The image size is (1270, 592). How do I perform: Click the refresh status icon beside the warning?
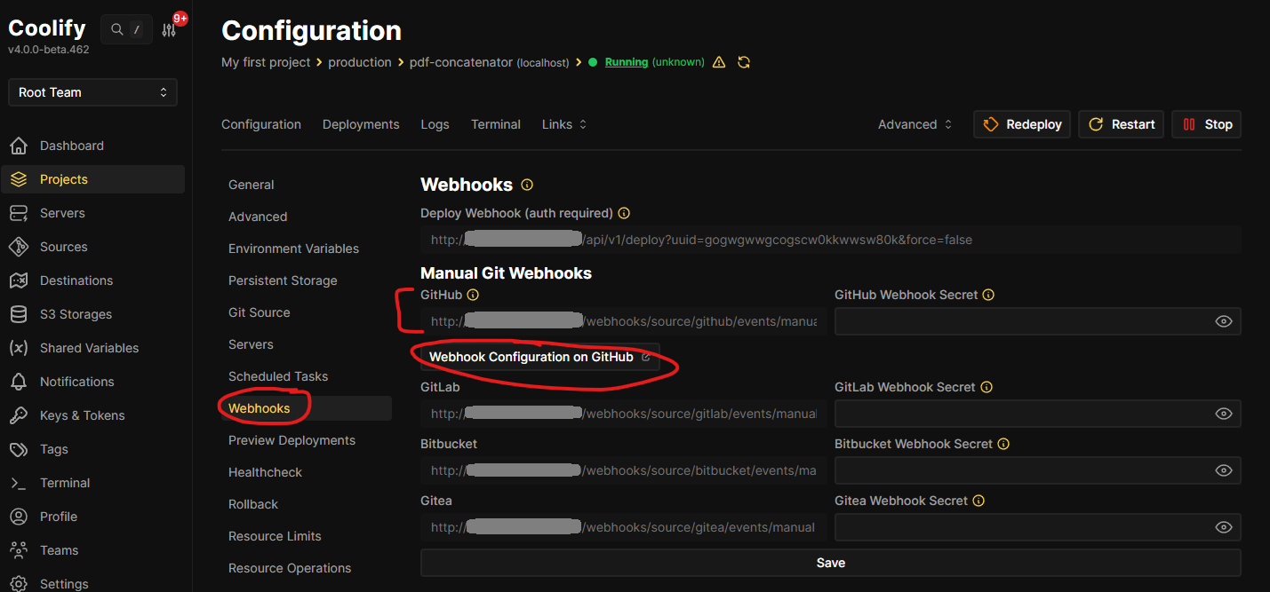pos(744,62)
